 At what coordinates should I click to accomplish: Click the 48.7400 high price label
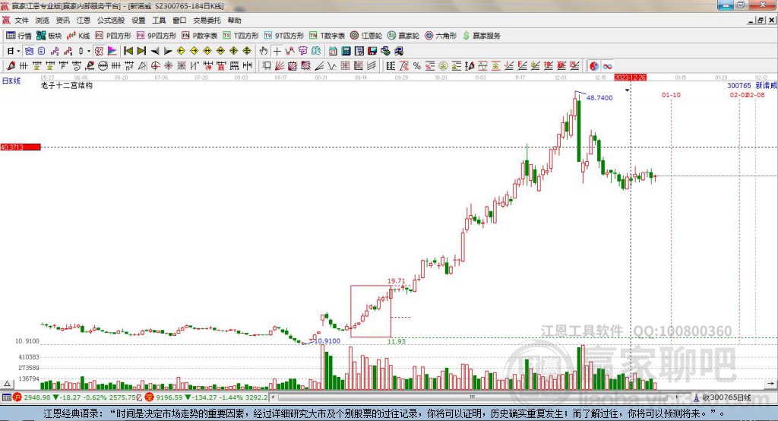599,98
